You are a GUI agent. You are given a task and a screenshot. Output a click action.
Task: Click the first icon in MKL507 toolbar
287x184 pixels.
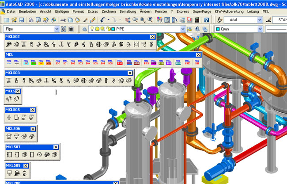click(x=9, y=155)
